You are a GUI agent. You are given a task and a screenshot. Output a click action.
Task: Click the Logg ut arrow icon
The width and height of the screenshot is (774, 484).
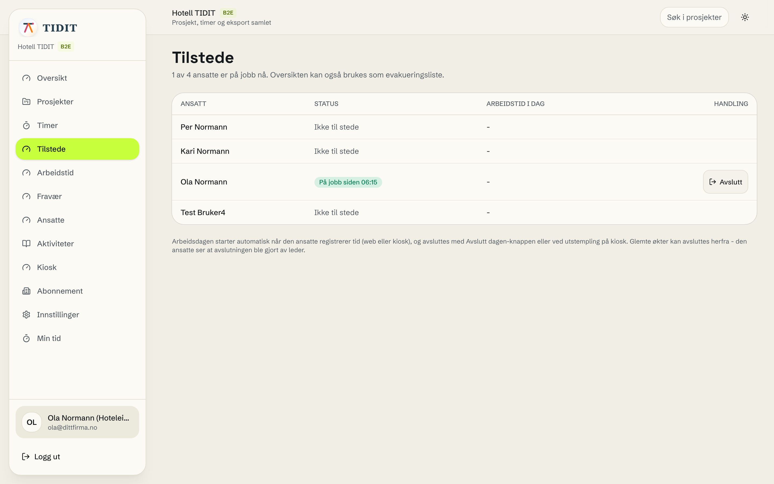[x=26, y=457]
